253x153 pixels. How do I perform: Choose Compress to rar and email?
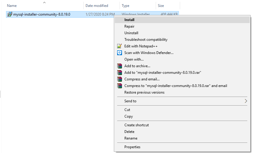coord(182,86)
